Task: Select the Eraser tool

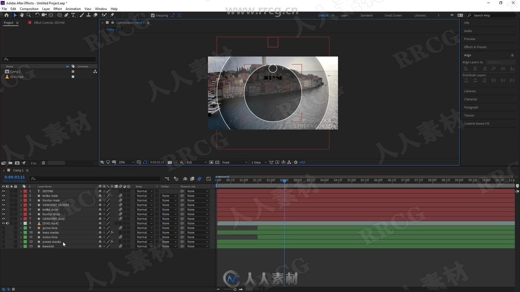Action: 95,15
